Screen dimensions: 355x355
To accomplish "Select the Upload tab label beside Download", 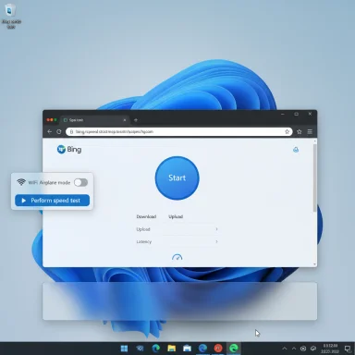I will click(176, 216).
